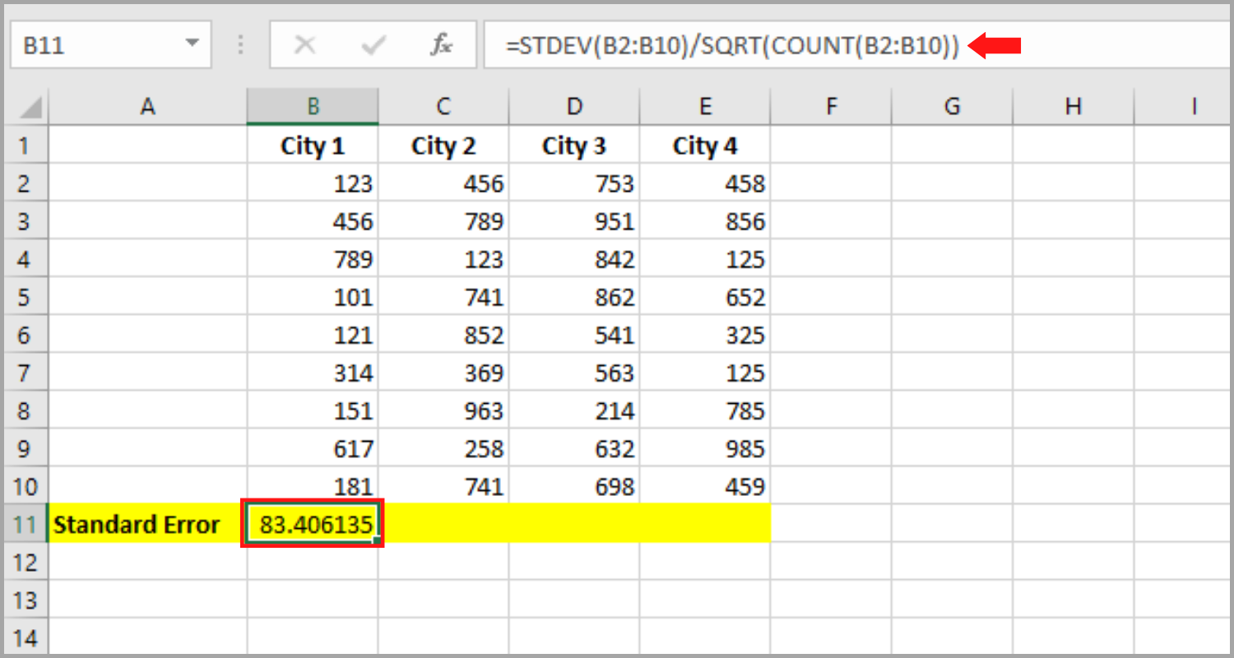This screenshot has height=658, width=1234.
Task: Select the column E header
Action: click(704, 105)
